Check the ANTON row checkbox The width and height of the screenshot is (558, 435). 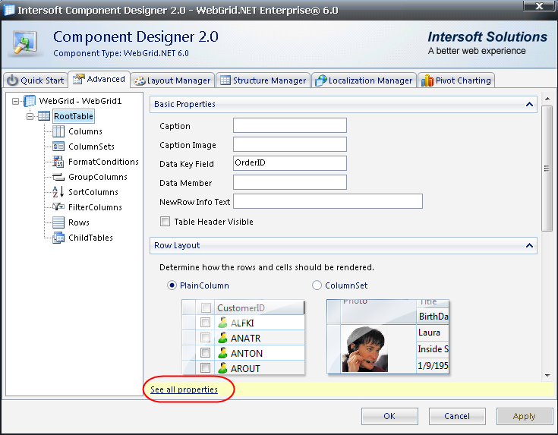click(x=205, y=353)
